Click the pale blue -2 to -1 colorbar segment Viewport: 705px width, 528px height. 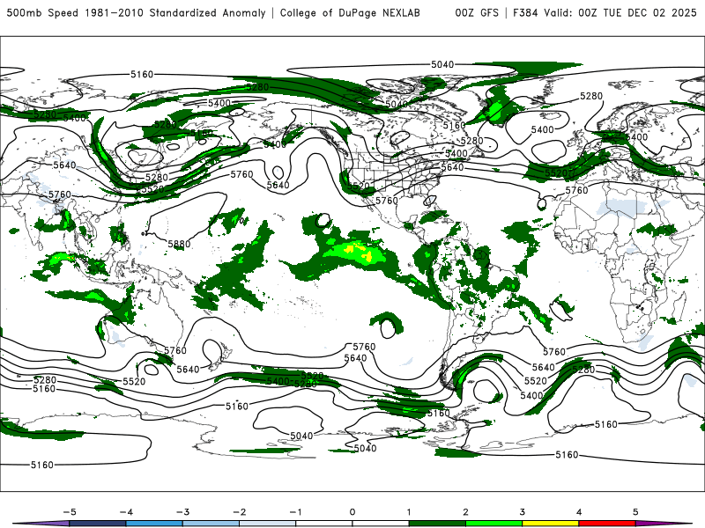click(268, 524)
